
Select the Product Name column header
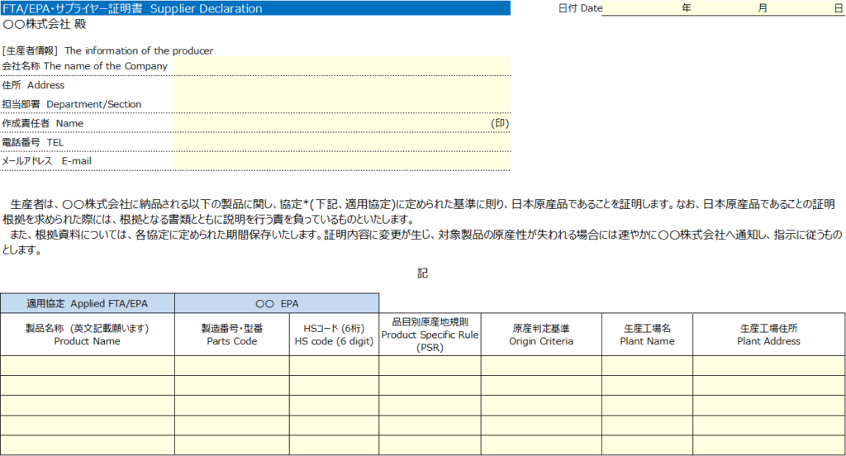pos(88,335)
